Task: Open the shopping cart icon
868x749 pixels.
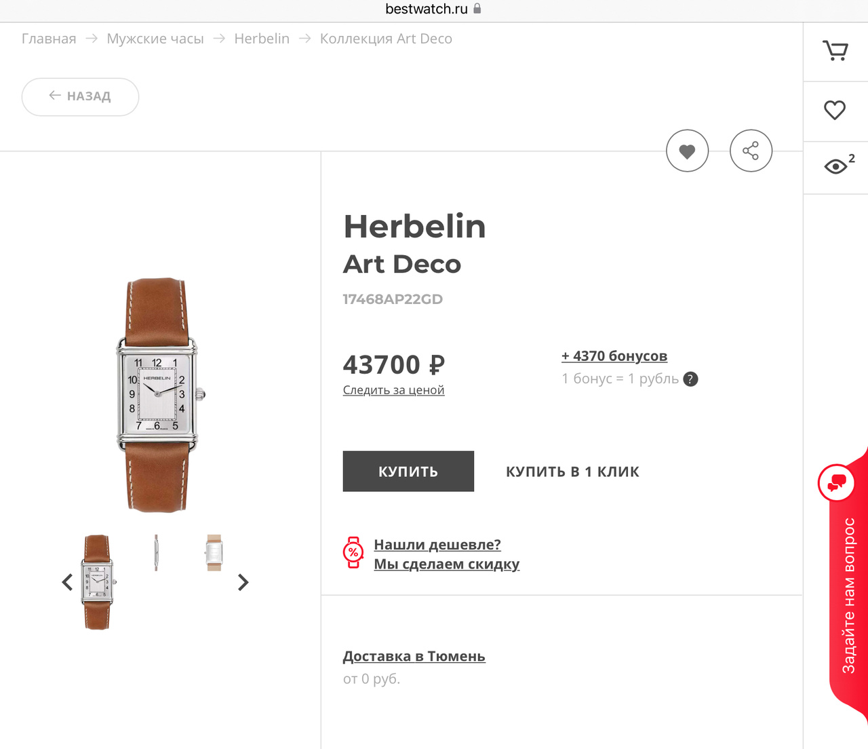Action: pos(835,51)
